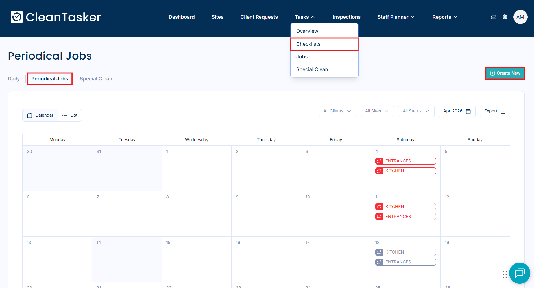Click the Create New button
Image resolution: width=534 pixels, height=288 pixels.
505,73
